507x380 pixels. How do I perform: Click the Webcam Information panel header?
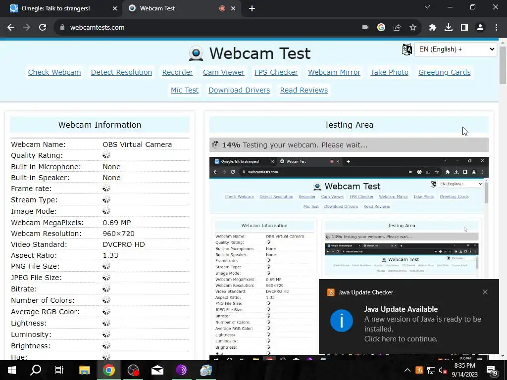coord(100,125)
